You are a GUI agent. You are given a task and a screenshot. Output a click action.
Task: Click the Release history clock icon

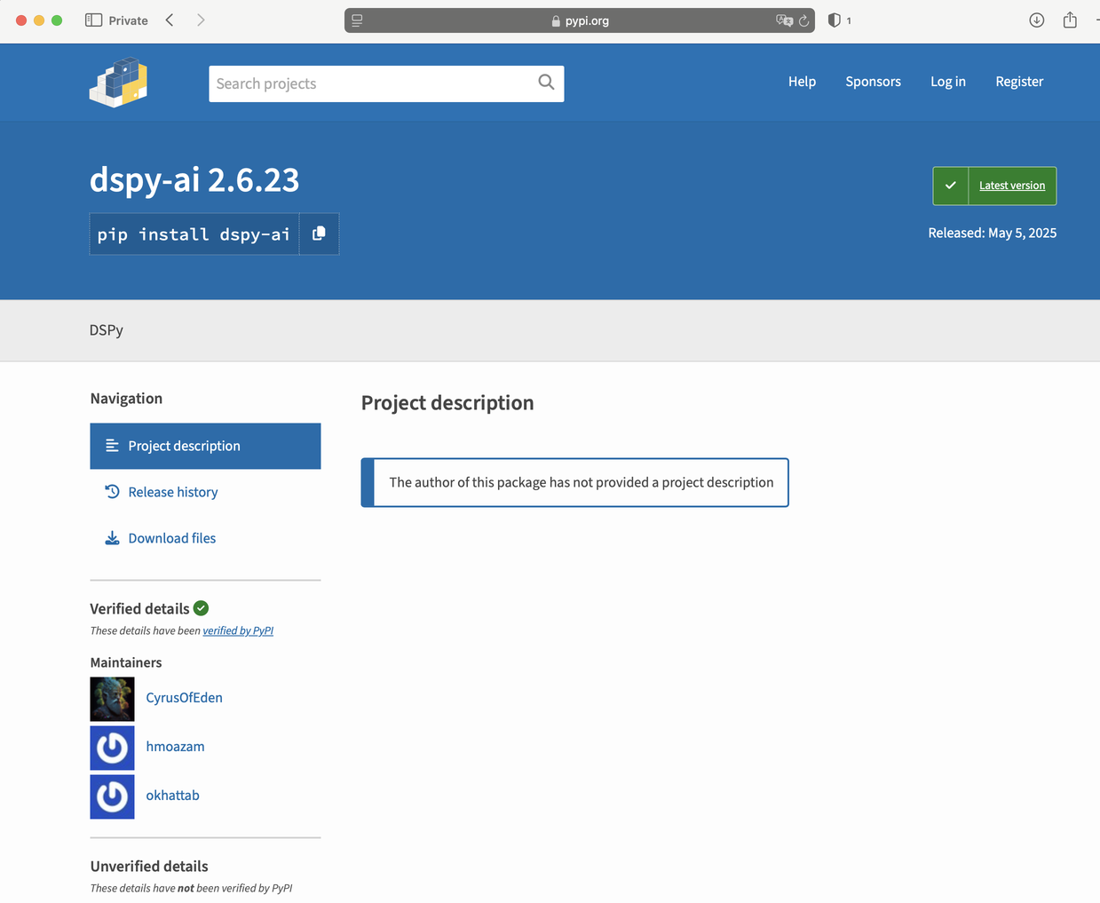[112, 491]
